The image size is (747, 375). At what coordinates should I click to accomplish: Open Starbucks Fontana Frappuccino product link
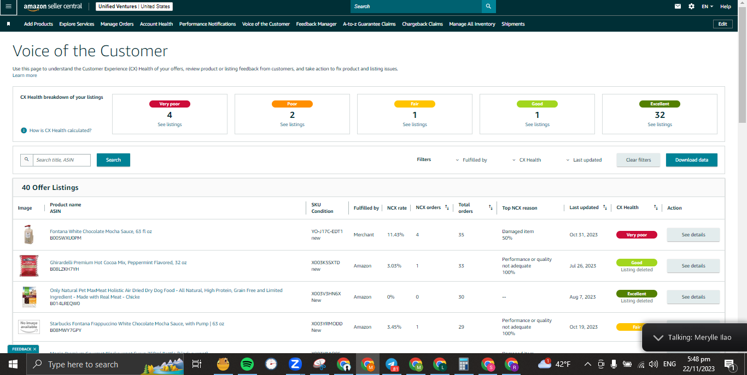pyautogui.click(x=137, y=324)
